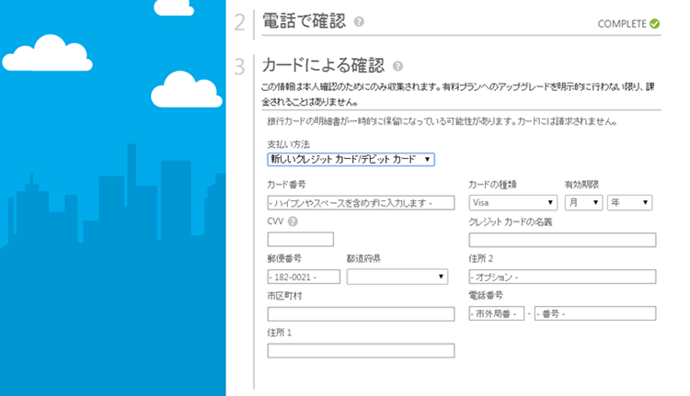690x396 pixels.
Task: Click the 住所 2 optional address field
Action: click(x=561, y=277)
